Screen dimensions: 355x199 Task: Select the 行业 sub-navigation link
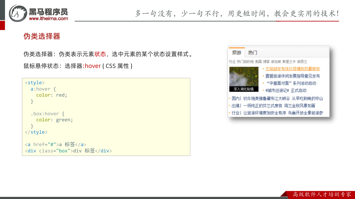point(232,62)
